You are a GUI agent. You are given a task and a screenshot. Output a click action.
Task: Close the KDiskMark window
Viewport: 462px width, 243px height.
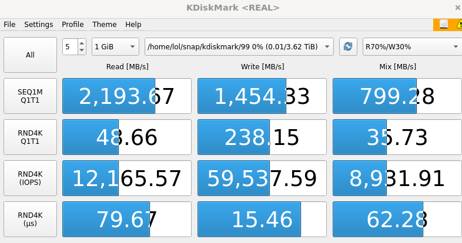coord(457,8)
